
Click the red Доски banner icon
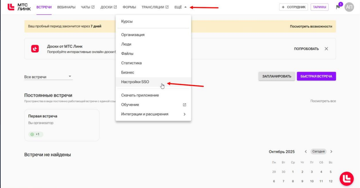click(35, 49)
